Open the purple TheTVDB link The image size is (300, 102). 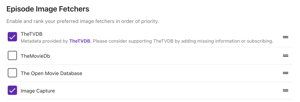[x=79, y=41]
